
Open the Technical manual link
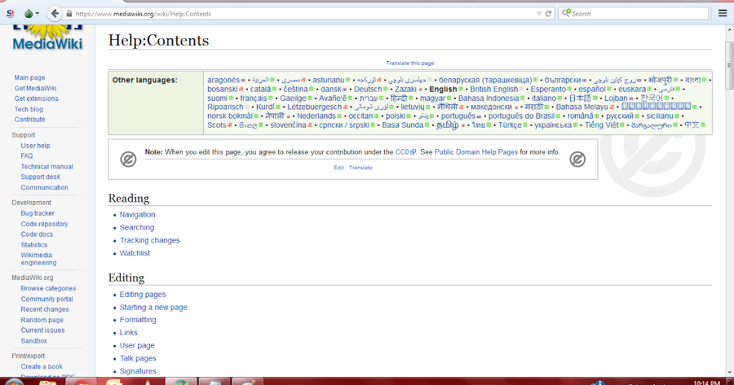pos(47,166)
